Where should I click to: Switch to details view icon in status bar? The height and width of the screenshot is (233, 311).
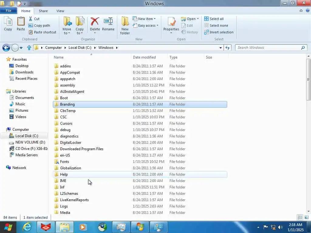coord(300,217)
